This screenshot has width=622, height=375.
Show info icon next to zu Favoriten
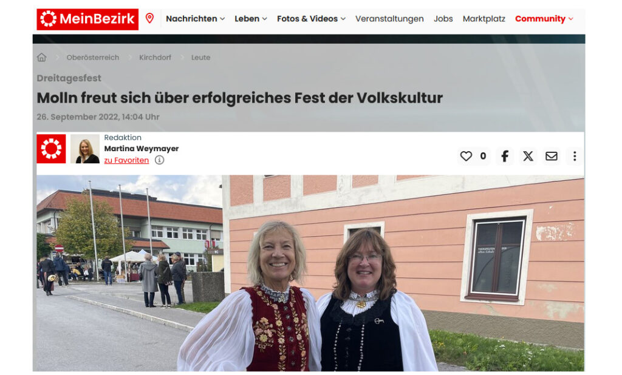tap(160, 160)
